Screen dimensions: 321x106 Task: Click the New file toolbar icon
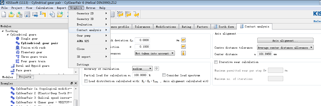click(x=4, y=15)
